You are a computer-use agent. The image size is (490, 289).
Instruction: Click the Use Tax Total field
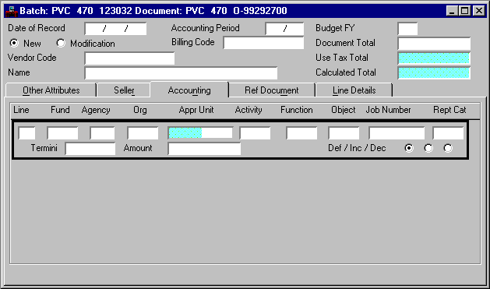coord(434,58)
